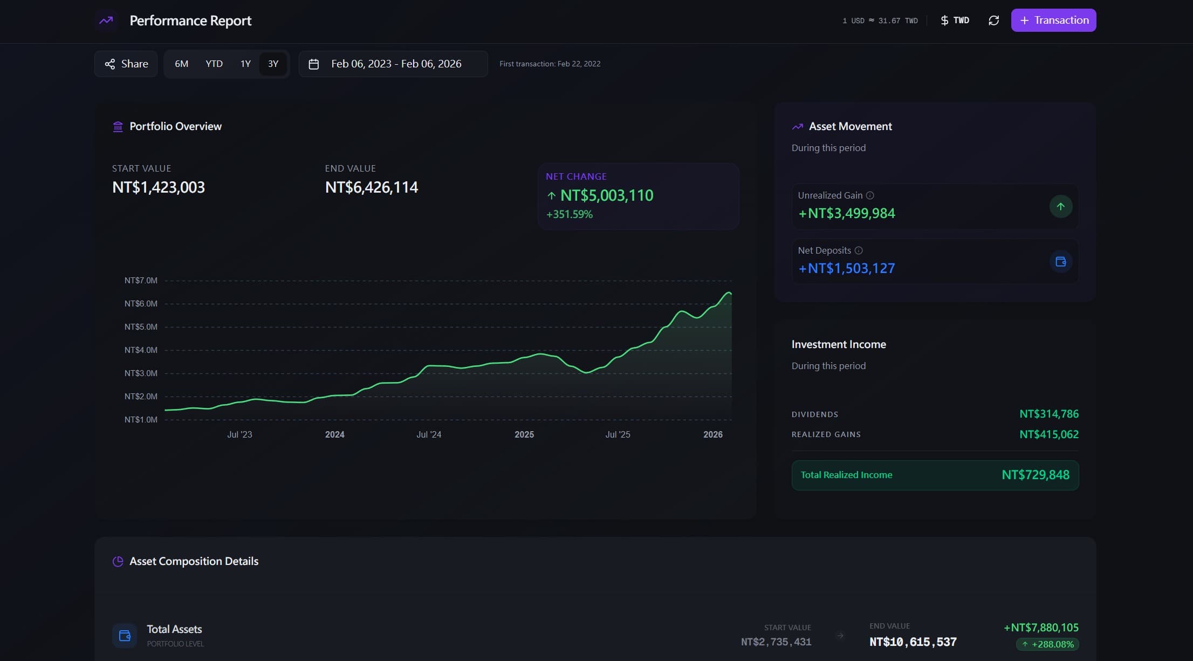Click the blue wallet icon in Net Deposits
The width and height of the screenshot is (1193, 661).
[x=1060, y=262]
